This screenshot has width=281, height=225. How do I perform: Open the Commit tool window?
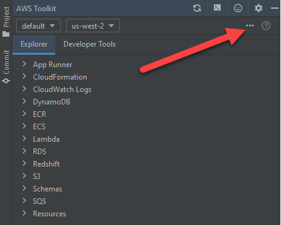[6, 67]
